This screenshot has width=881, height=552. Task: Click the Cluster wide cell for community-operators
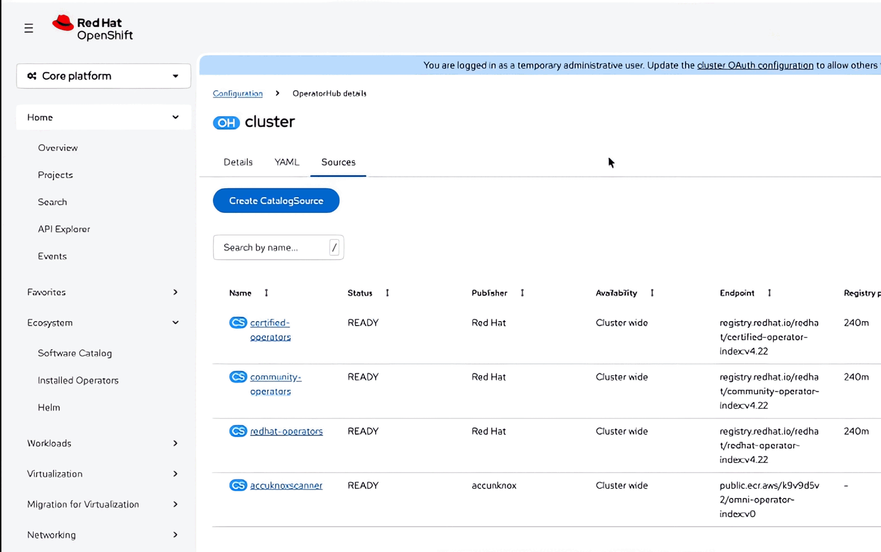622,377
